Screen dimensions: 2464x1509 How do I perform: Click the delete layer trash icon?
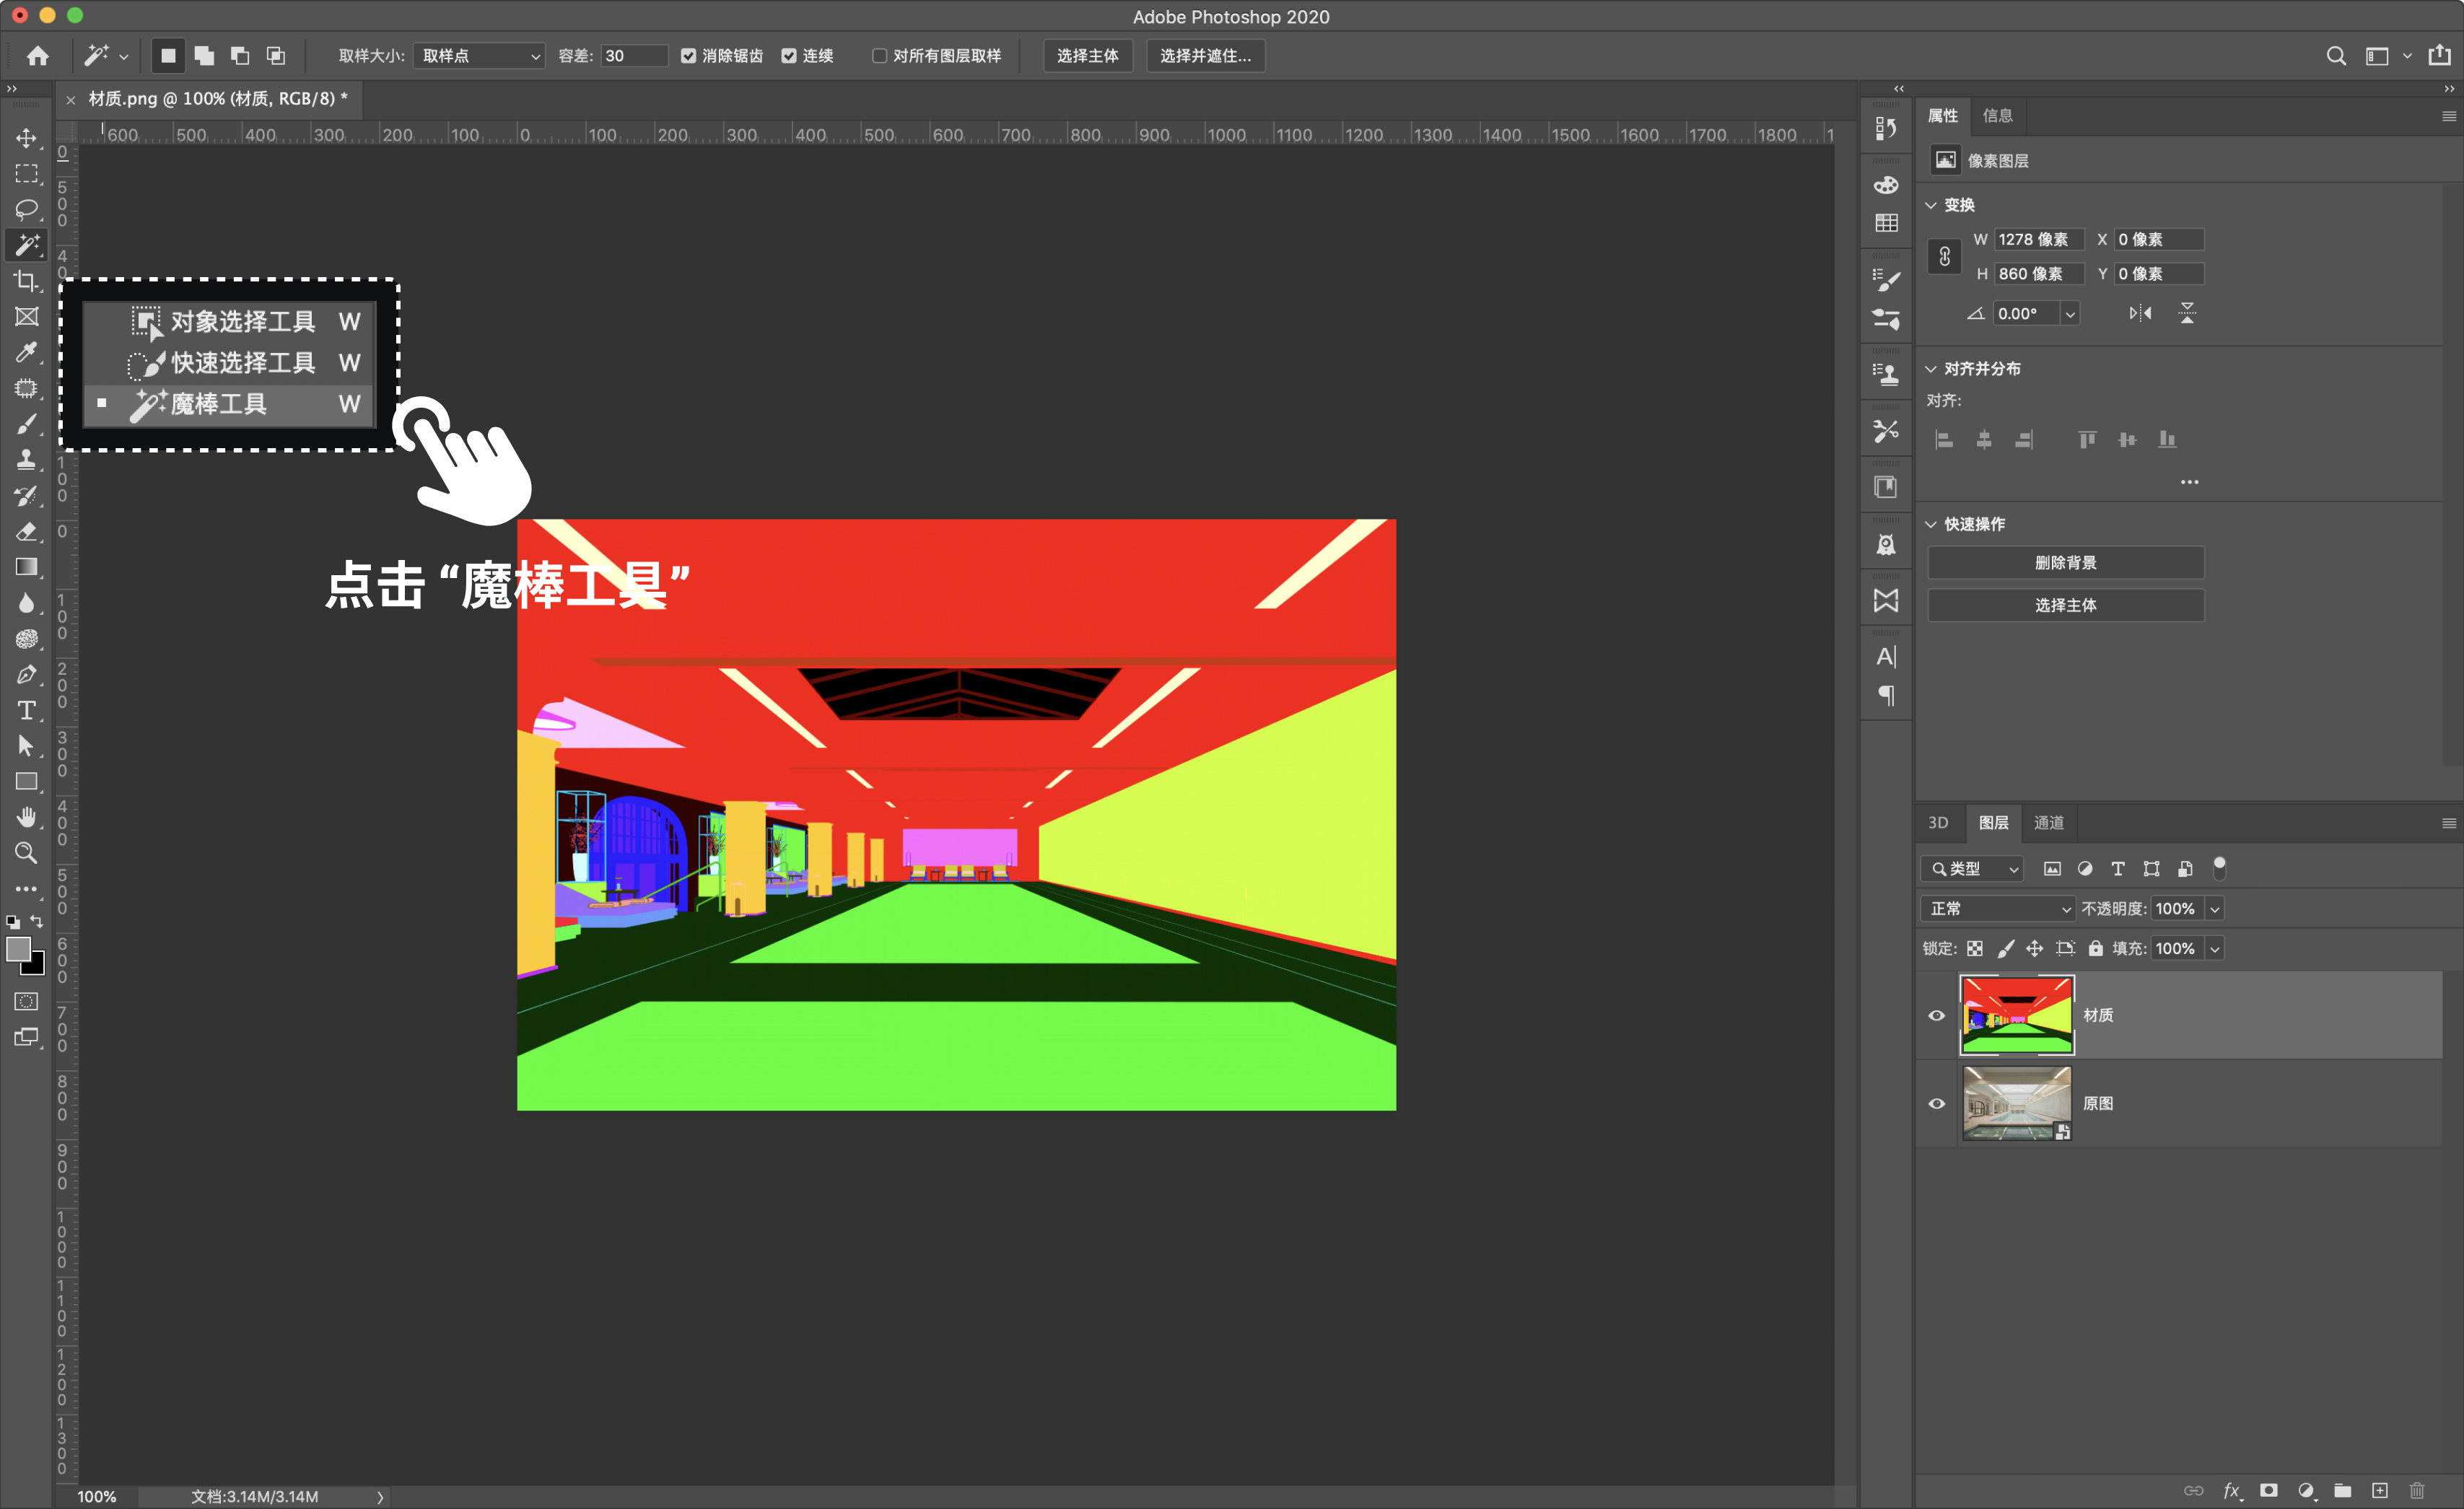click(2416, 1490)
